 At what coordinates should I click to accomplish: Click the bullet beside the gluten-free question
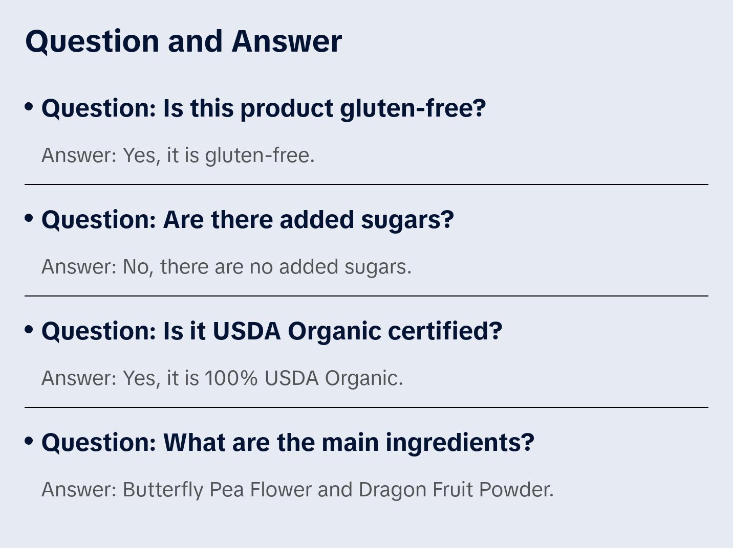(x=29, y=106)
